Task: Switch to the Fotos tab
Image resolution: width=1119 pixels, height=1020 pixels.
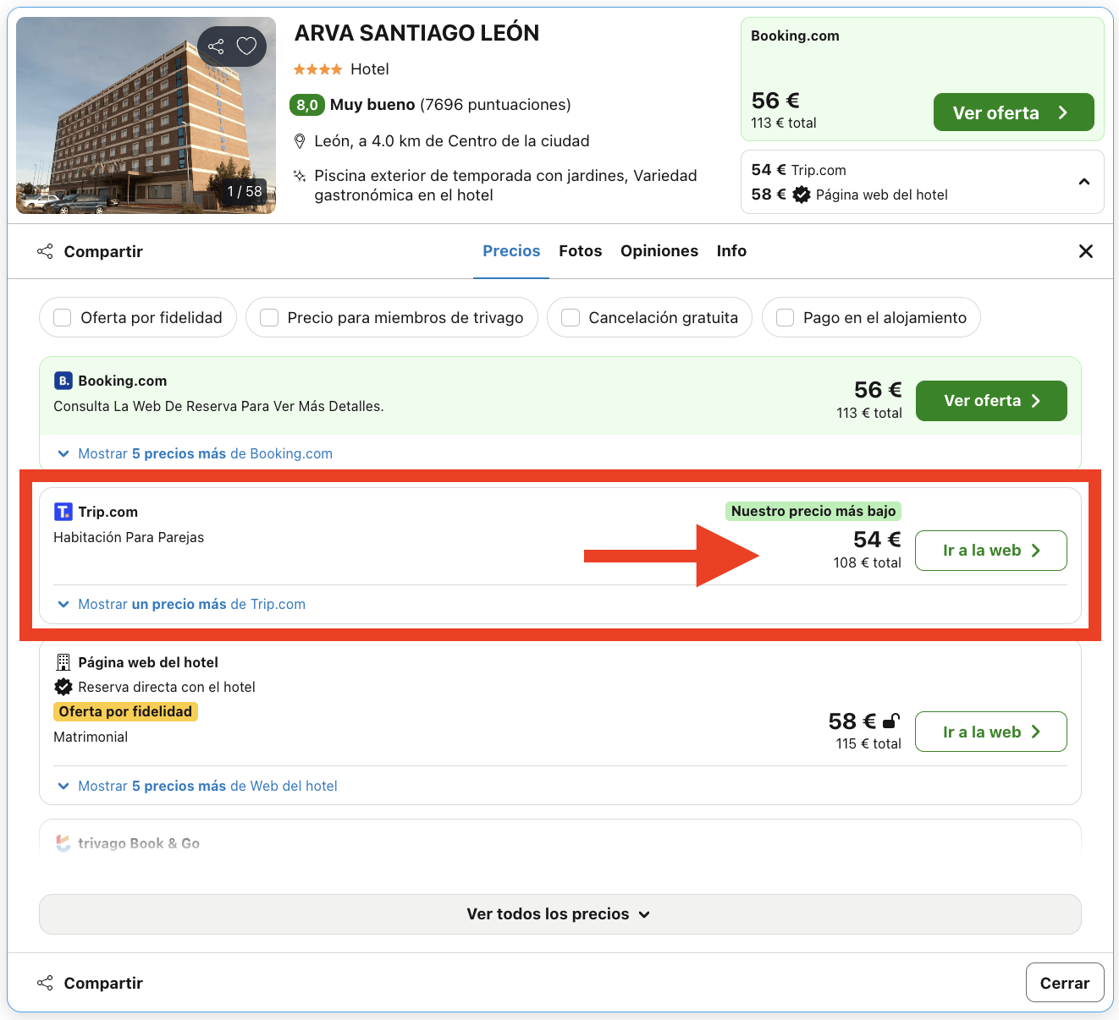Action: (581, 250)
